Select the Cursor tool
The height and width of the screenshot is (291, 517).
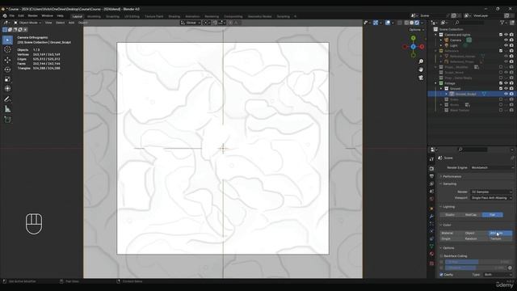point(7,49)
